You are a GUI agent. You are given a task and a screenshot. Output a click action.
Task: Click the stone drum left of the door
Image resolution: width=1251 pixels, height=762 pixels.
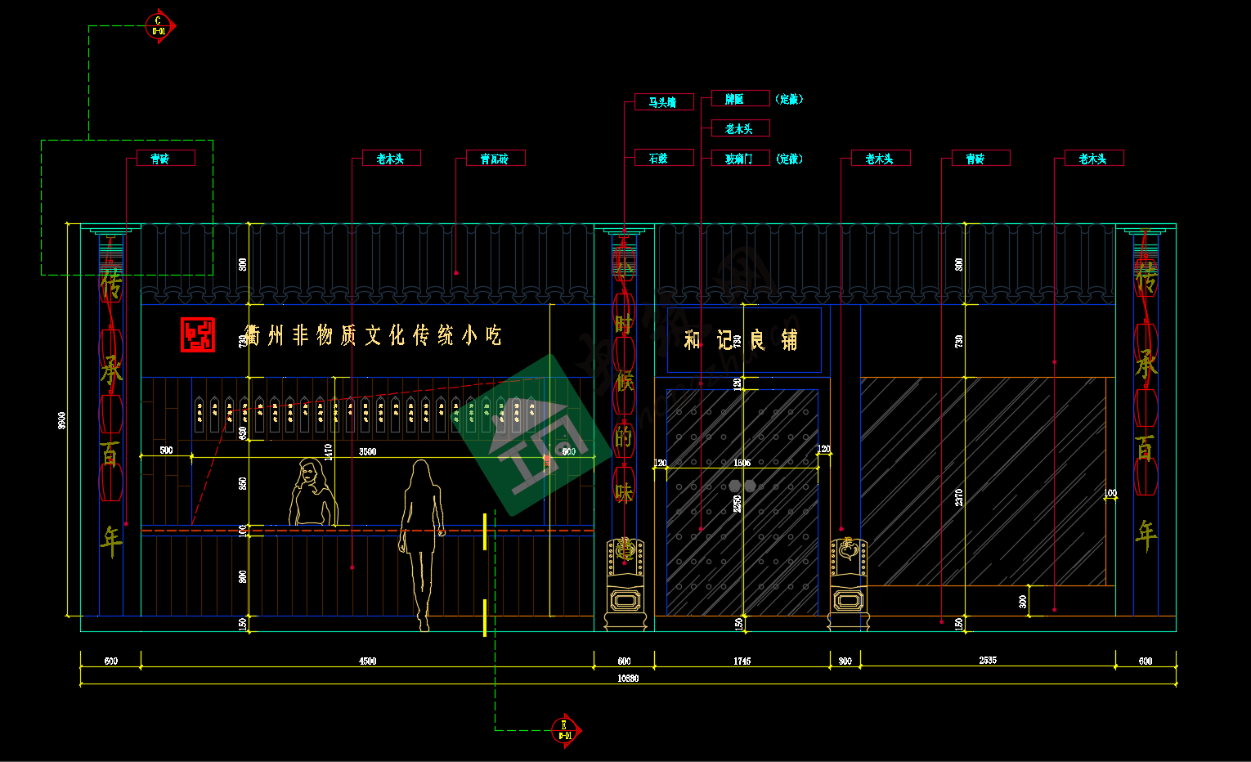pyautogui.click(x=625, y=583)
